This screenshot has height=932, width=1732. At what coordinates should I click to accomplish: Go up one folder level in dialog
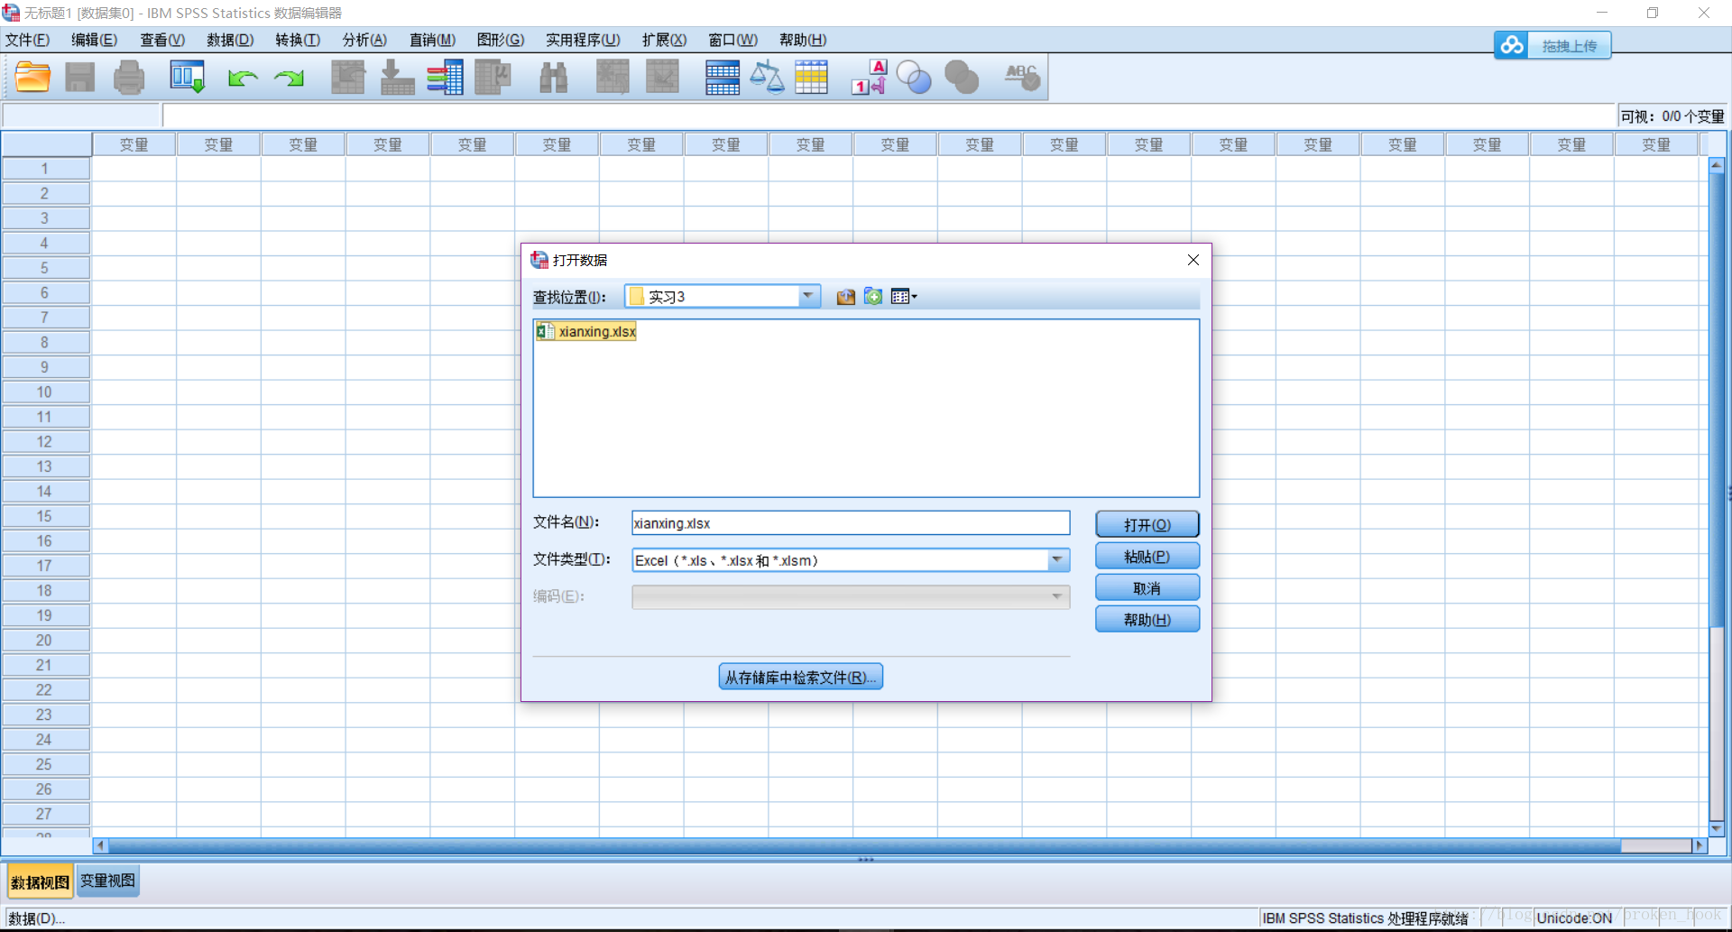[x=845, y=297]
